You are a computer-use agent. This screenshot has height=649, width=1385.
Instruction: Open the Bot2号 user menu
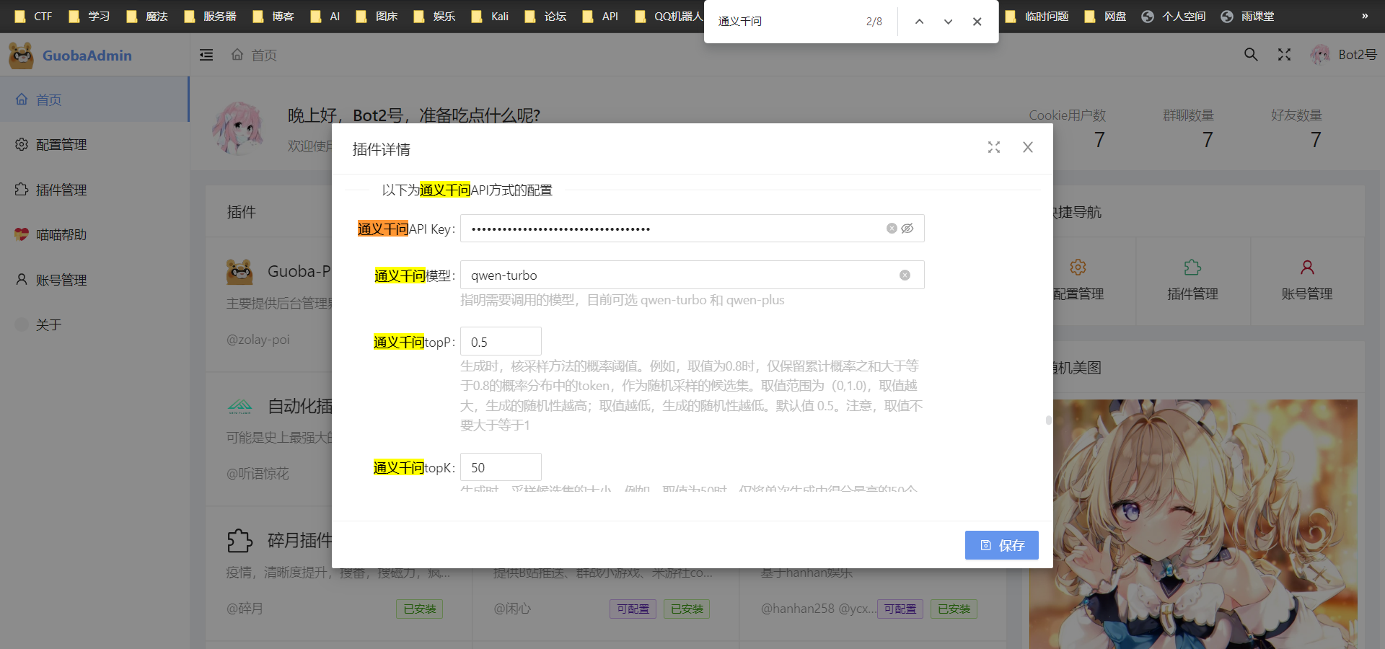[x=1344, y=55]
